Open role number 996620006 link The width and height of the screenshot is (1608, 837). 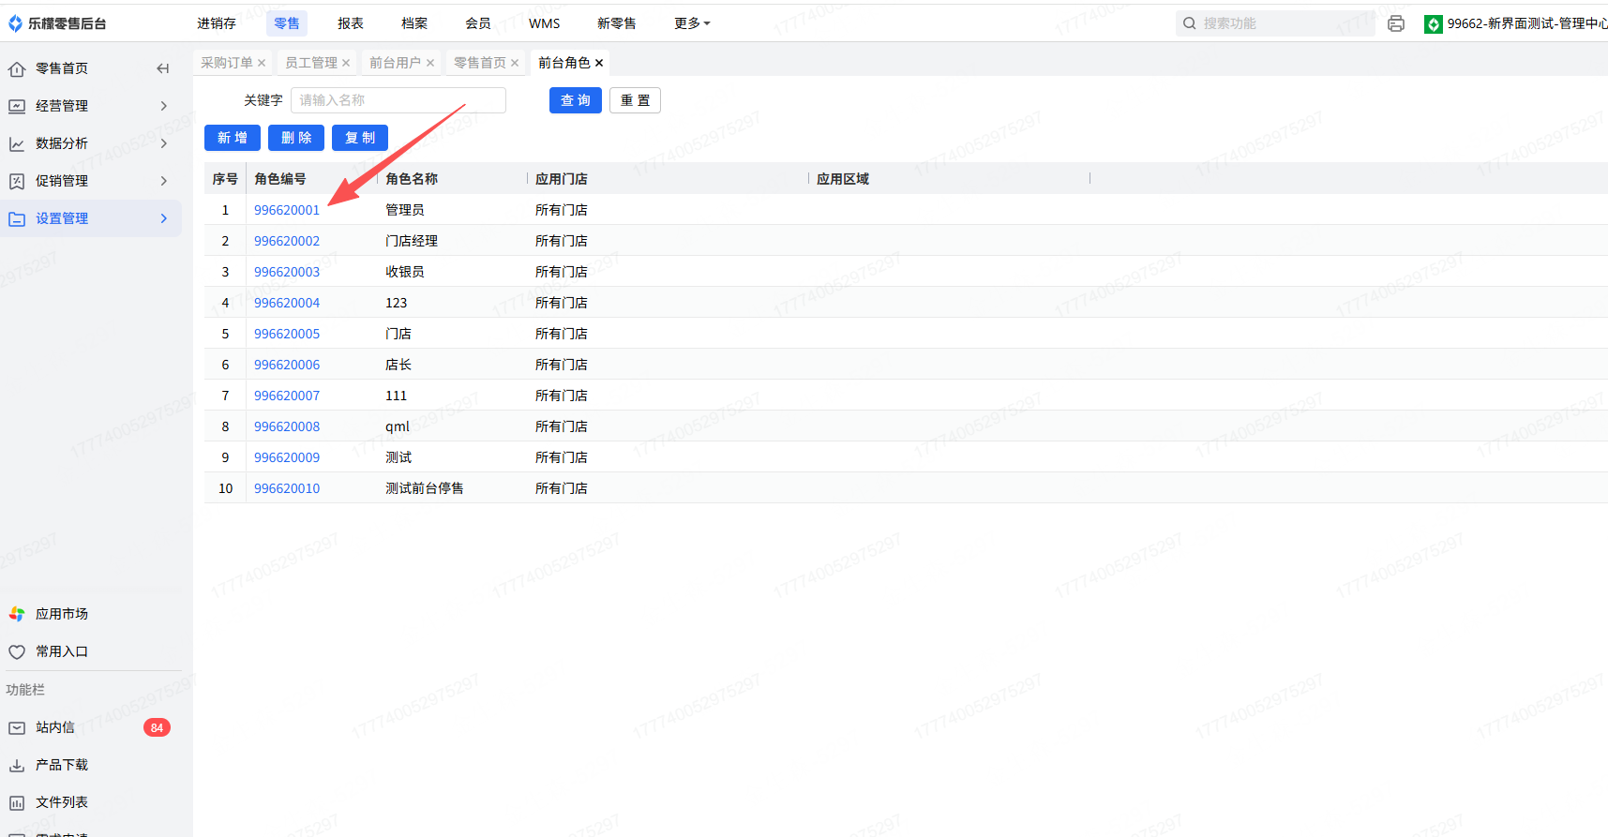287,365
